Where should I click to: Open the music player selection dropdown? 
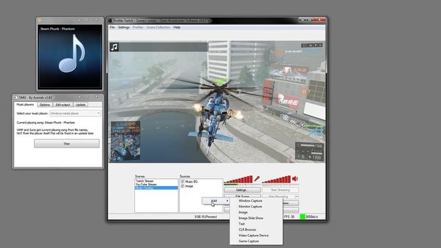point(75,113)
